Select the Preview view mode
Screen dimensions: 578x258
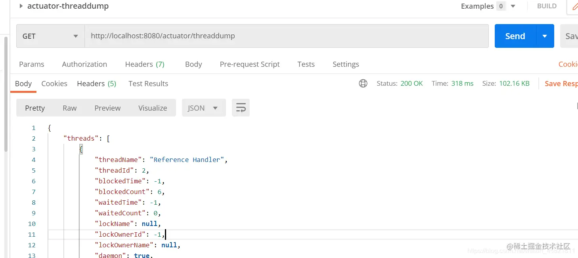click(107, 108)
